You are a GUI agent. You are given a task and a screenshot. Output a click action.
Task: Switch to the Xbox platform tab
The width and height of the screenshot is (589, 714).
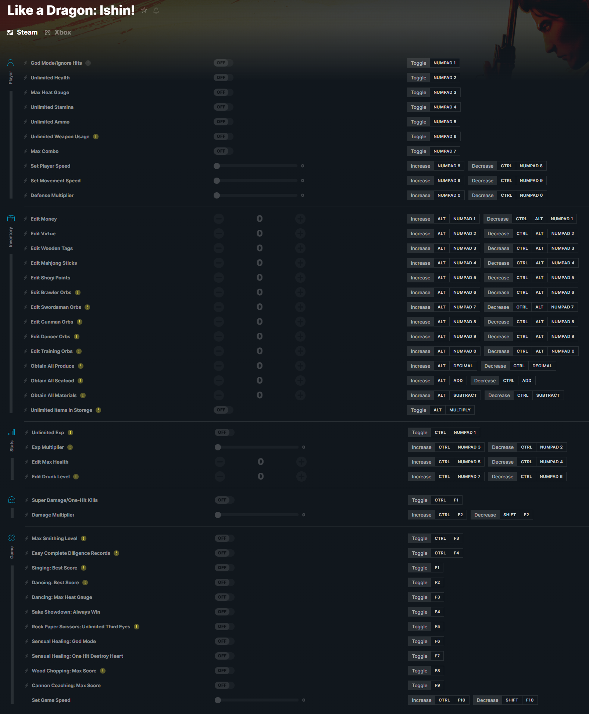[58, 32]
